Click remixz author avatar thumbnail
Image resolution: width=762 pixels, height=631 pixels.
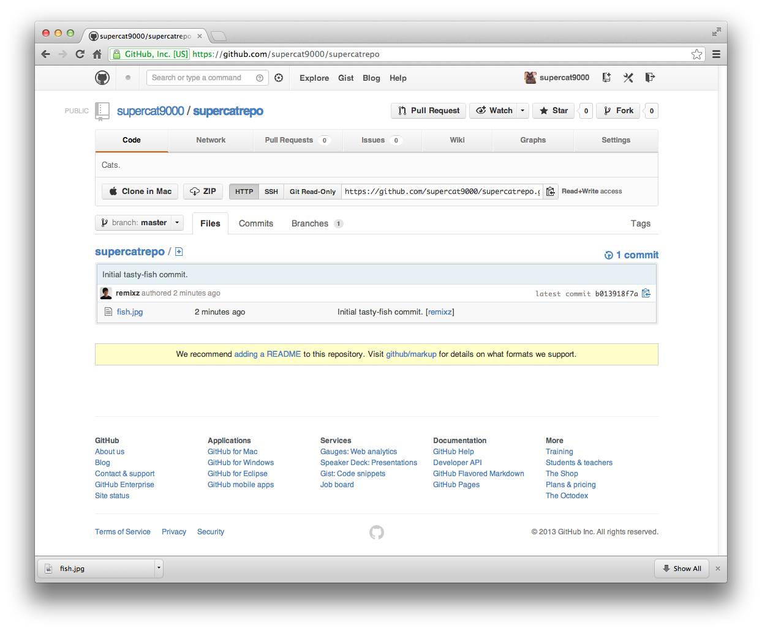click(x=106, y=293)
